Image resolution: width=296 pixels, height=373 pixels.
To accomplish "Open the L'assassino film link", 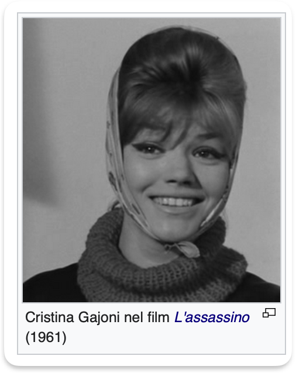I will click(212, 317).
